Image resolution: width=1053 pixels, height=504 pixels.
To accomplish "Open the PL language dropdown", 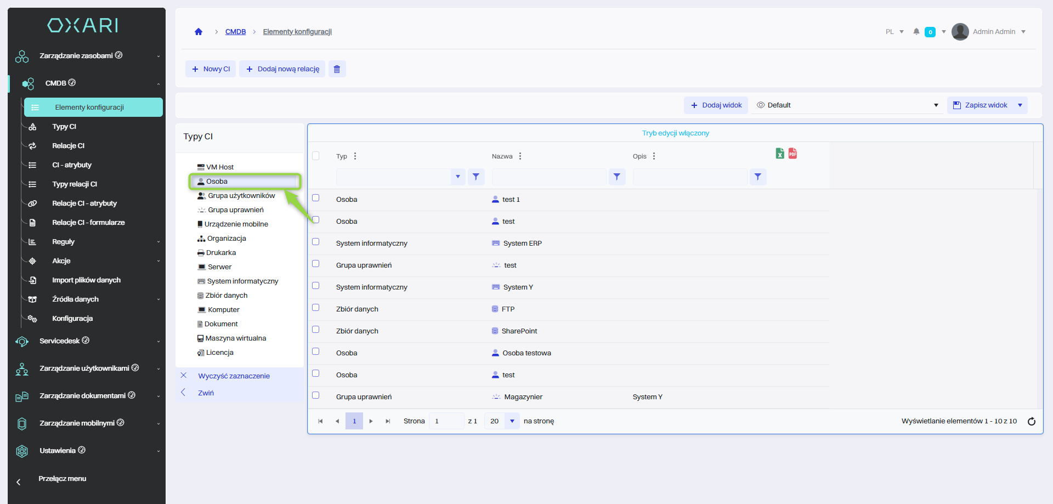I will coord(895,32).
